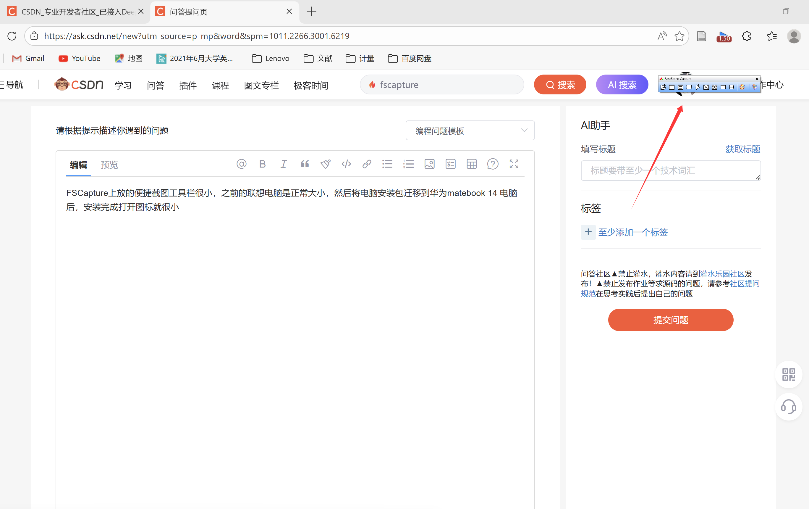Click the italic formatting icon

tap(284, 164)
